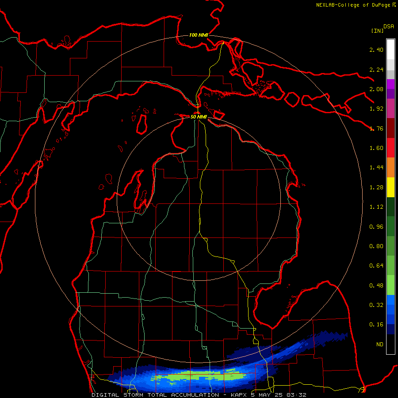Screen dimensions: 398x398
Task: Select the 2.40 legend value
Action: pyautogui.click(x=376, y=50)
